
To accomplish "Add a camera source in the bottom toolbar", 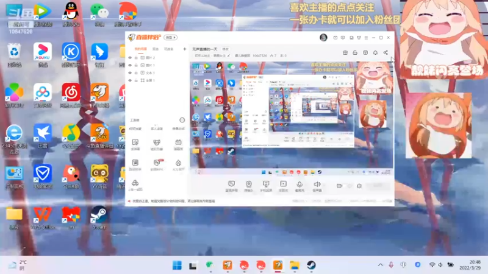I will [x=248, y=186].
